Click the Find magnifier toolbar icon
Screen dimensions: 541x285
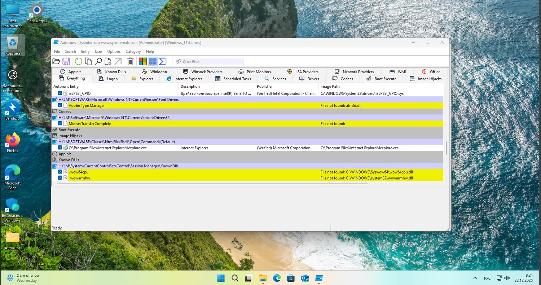98,61
